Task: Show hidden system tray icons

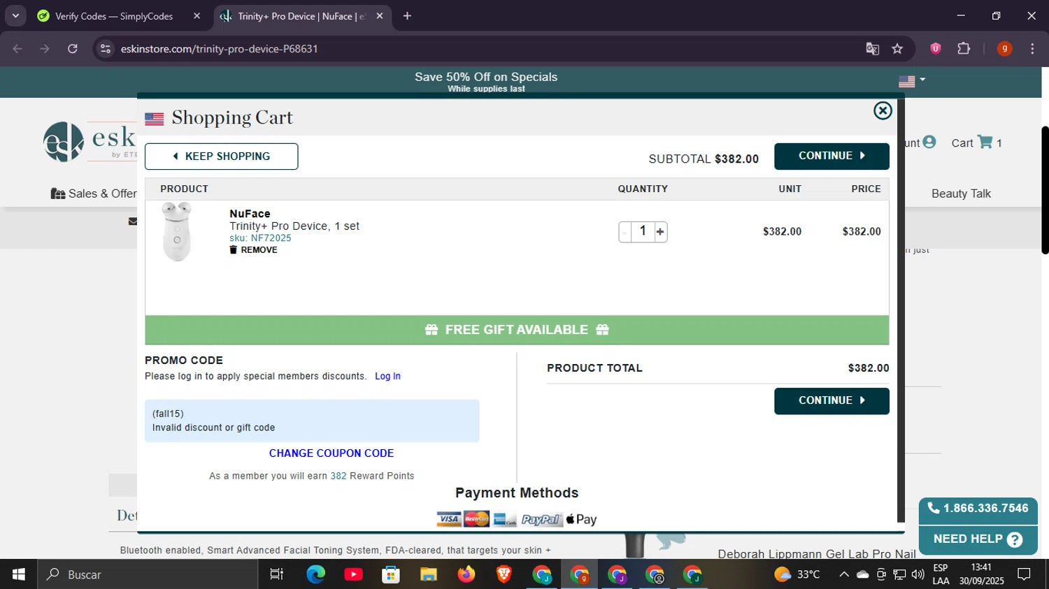Action: click(x=844, y=574)
